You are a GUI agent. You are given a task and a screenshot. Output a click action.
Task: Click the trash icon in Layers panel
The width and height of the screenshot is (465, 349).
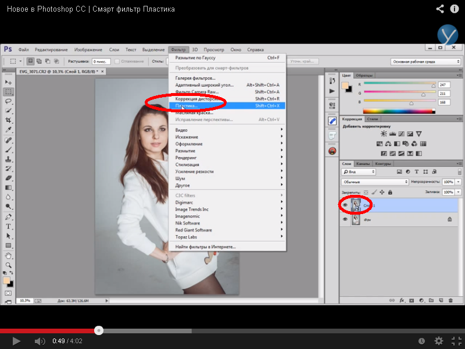(x=449, y=300)
